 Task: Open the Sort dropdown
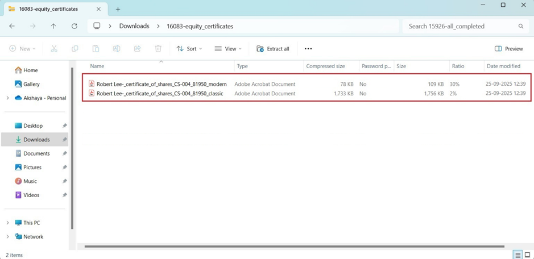[189, 49]
